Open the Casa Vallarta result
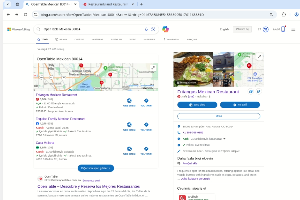This screenshot has height=200, width=300. (45, 143)
